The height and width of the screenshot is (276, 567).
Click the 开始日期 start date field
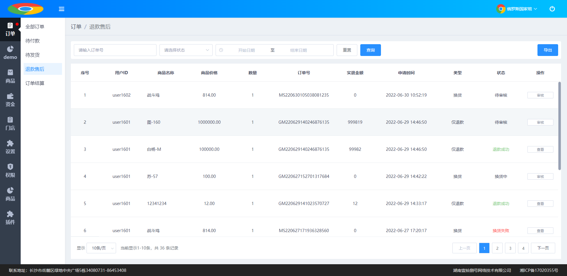pos(247,50)
